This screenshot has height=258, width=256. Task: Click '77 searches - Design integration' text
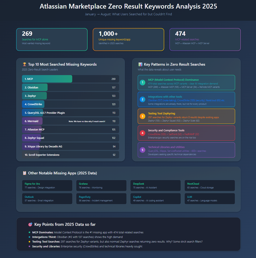coord(40,187)
